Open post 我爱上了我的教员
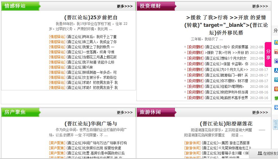278x159 pixels. pyautogui.click(x=91, y=47)
